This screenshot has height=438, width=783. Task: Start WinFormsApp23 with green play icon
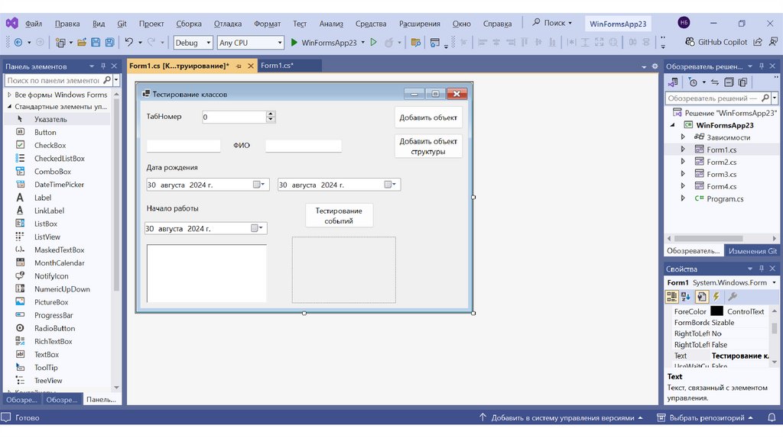(294, 43)
